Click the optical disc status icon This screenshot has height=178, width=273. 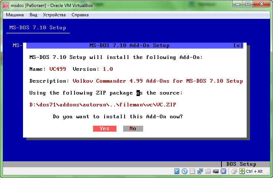tap(184, 171)
